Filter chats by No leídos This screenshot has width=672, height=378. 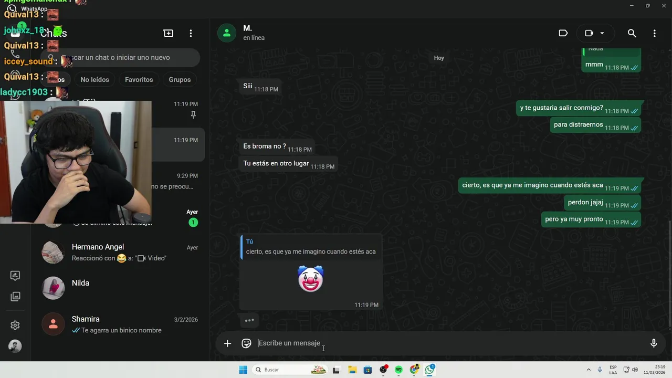point(94,80)
